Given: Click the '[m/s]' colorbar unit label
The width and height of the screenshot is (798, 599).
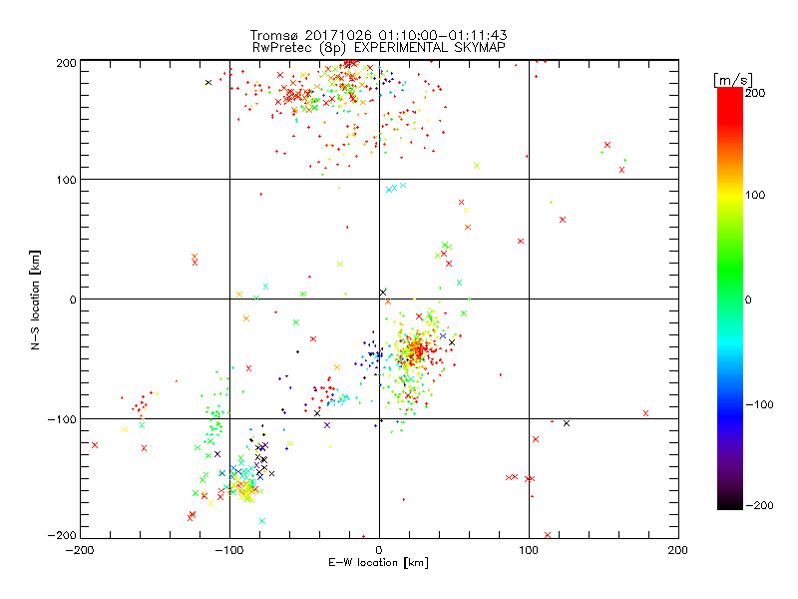Looking at the screenshot, I should coord(733,80).
